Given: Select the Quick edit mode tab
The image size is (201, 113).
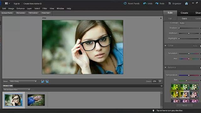Looking at the screenshot, I should tap(184, 19).
